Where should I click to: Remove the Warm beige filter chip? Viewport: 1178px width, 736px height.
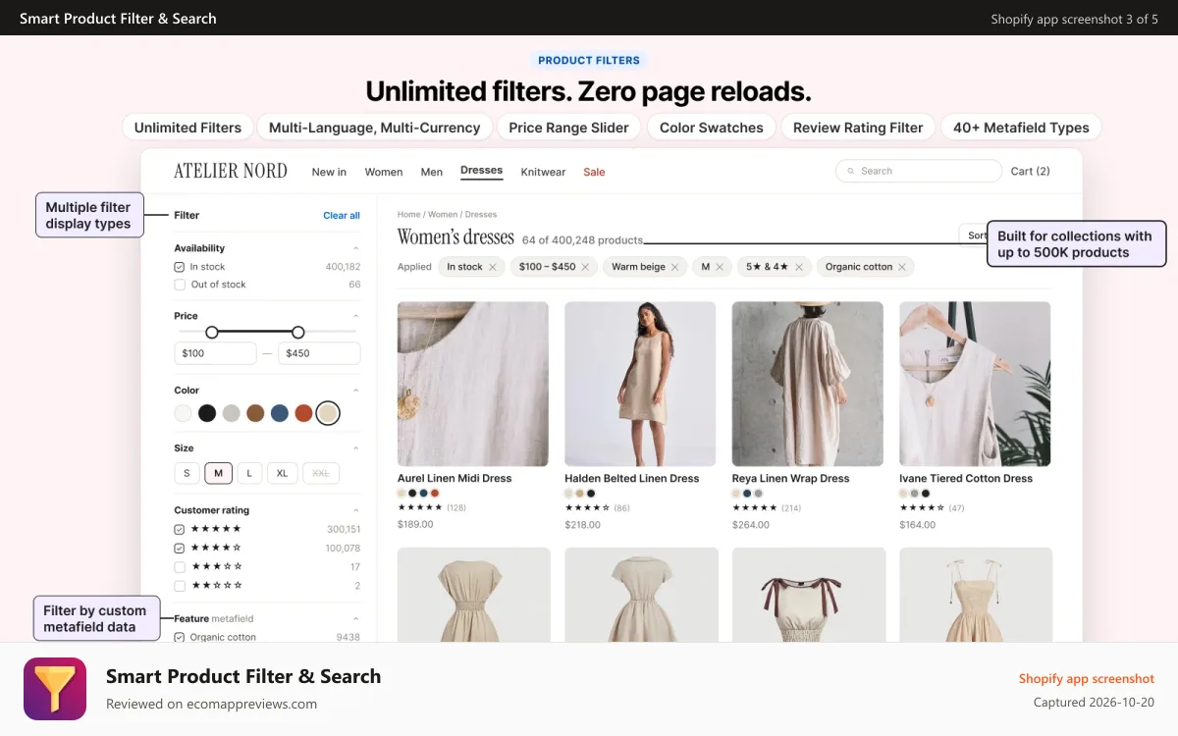pyautogui.click(x=675, y=267)
